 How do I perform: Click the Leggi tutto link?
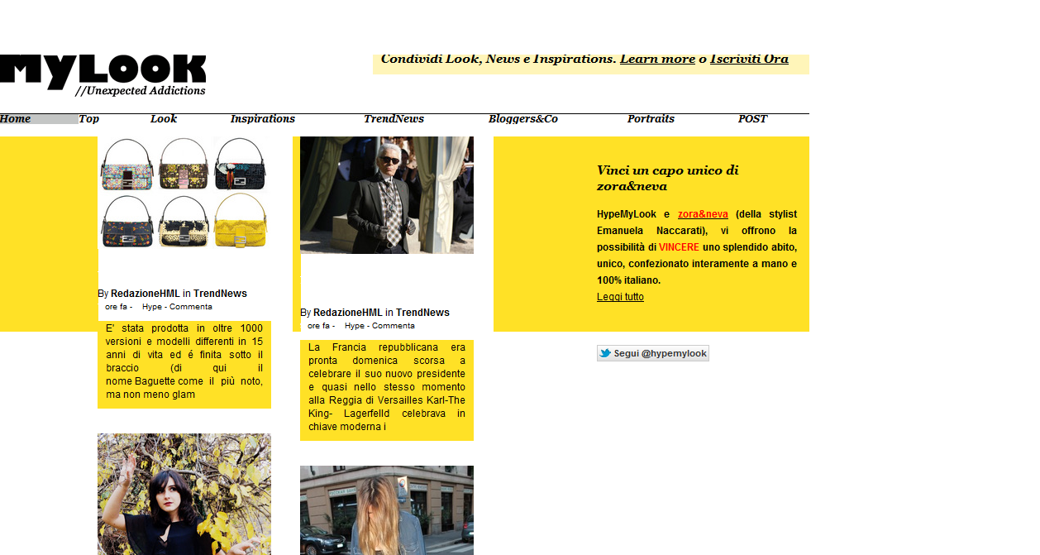coord(620,297)
